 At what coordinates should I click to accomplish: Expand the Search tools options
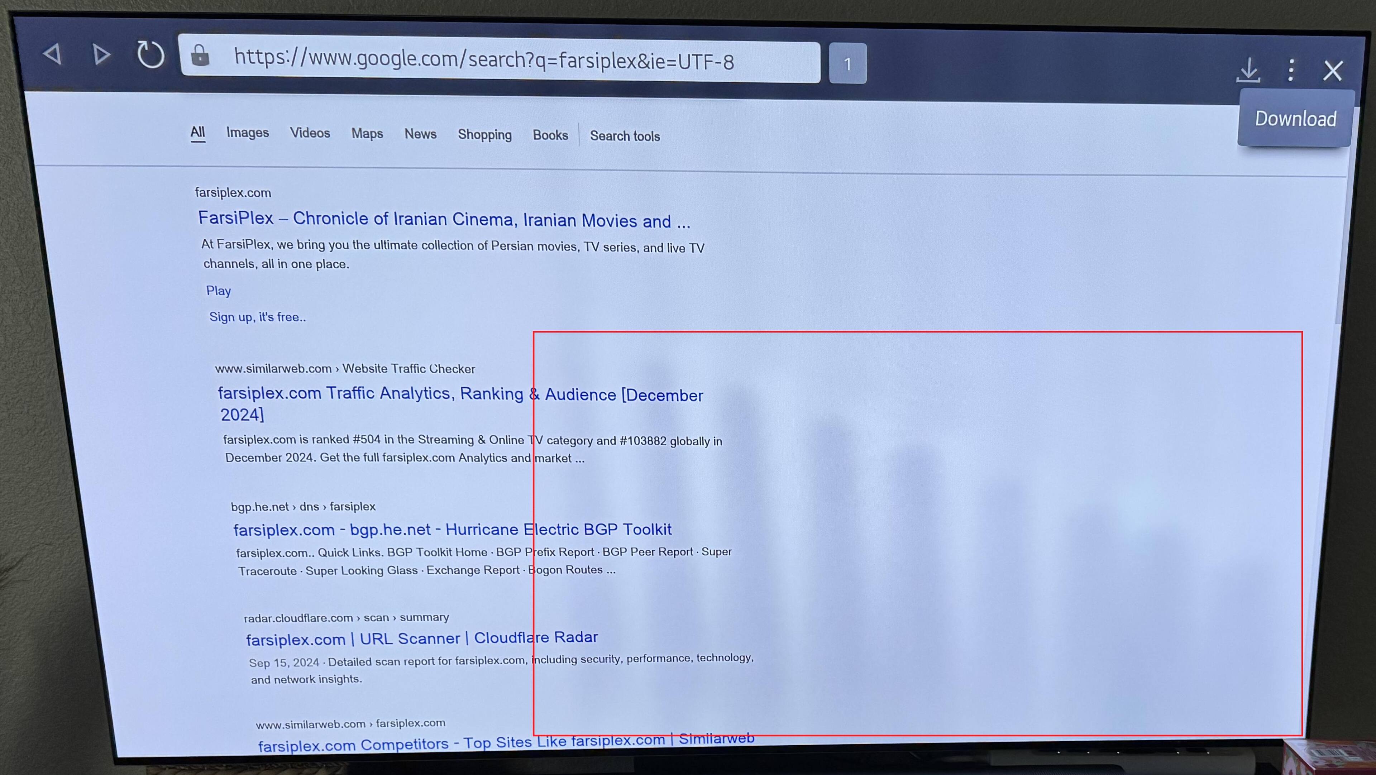625,136
